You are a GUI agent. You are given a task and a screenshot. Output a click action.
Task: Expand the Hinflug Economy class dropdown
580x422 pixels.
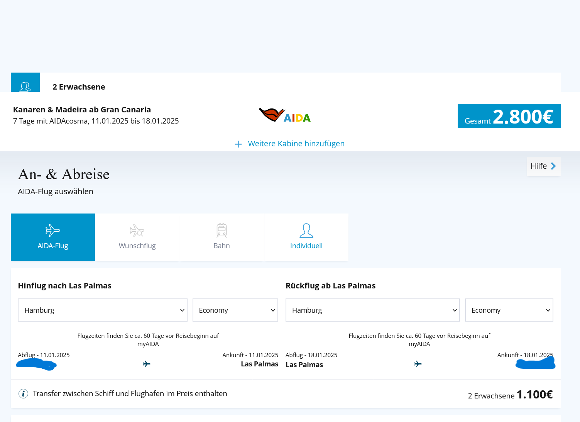pyautogui.click(x=235, y=310)
